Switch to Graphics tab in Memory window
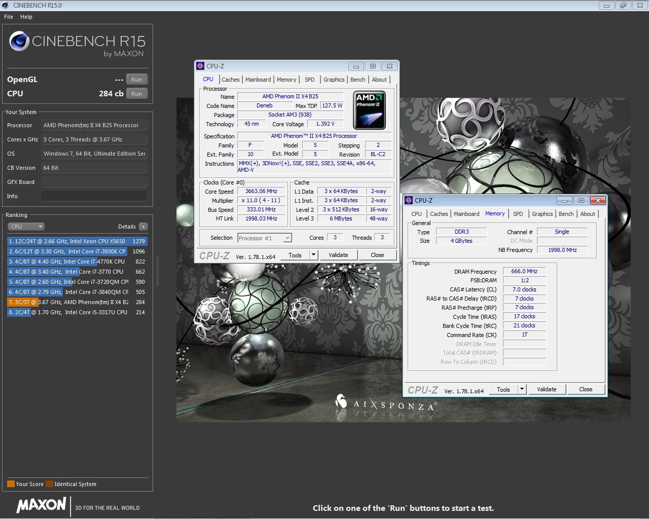This screenshot has height=519, width=649. (x=543, y=214)
